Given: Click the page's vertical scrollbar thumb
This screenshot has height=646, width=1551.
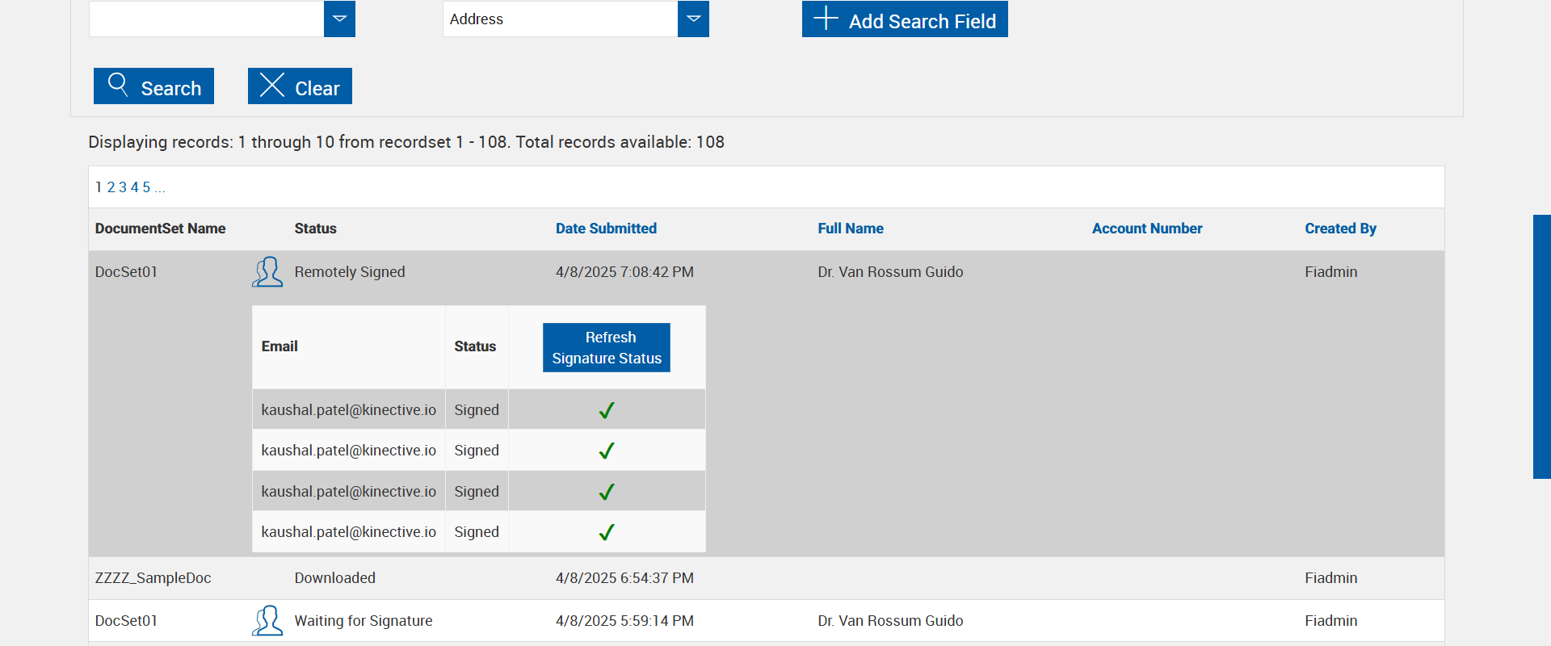Looking at the screenshot, I should pyautogui.click(x=1541, y=347).
